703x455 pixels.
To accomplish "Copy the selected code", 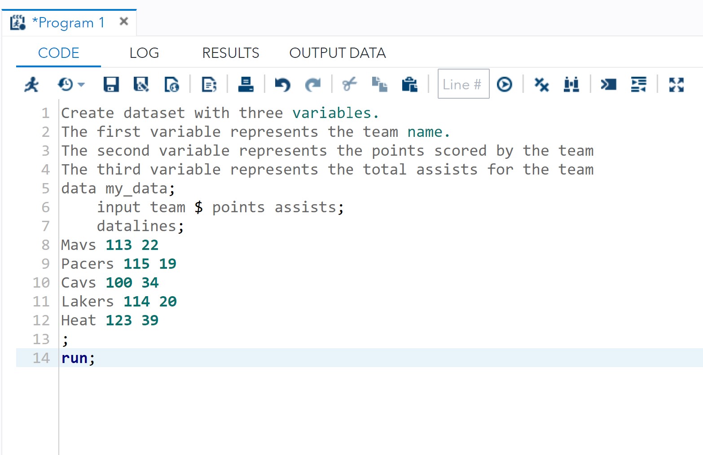I will click(x=380, y=84).
